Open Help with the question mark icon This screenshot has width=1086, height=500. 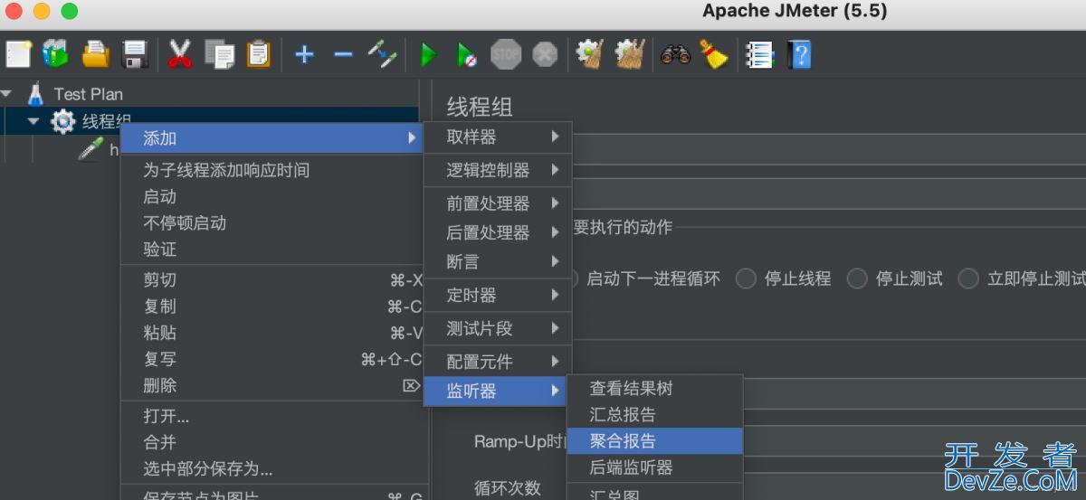[799, 55]
